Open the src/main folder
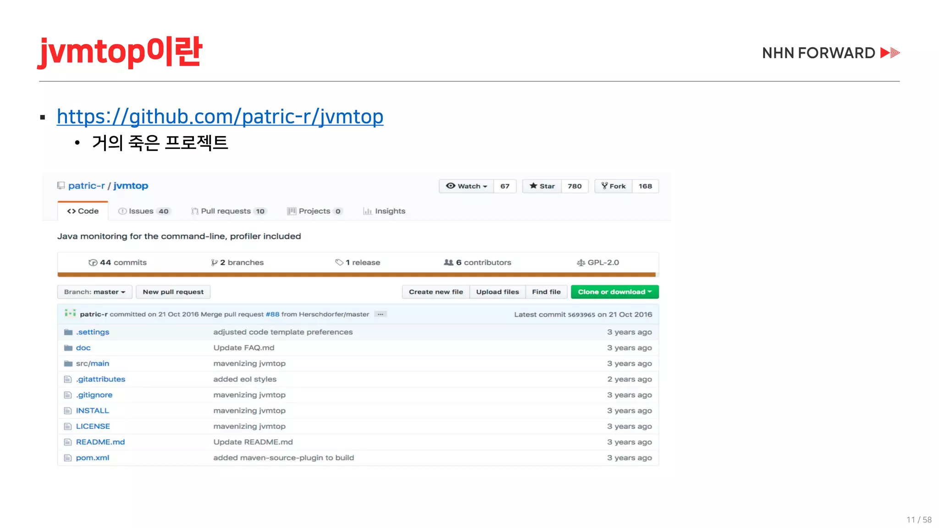The width and height of the screenshot is (939, 528). click(x=93, y=363)
